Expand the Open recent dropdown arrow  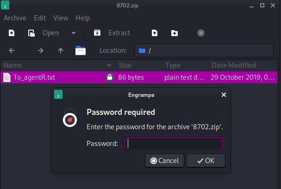click(73, 33)
